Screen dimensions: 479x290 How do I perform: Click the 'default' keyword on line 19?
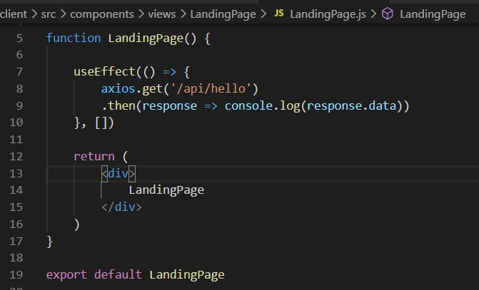118,275
